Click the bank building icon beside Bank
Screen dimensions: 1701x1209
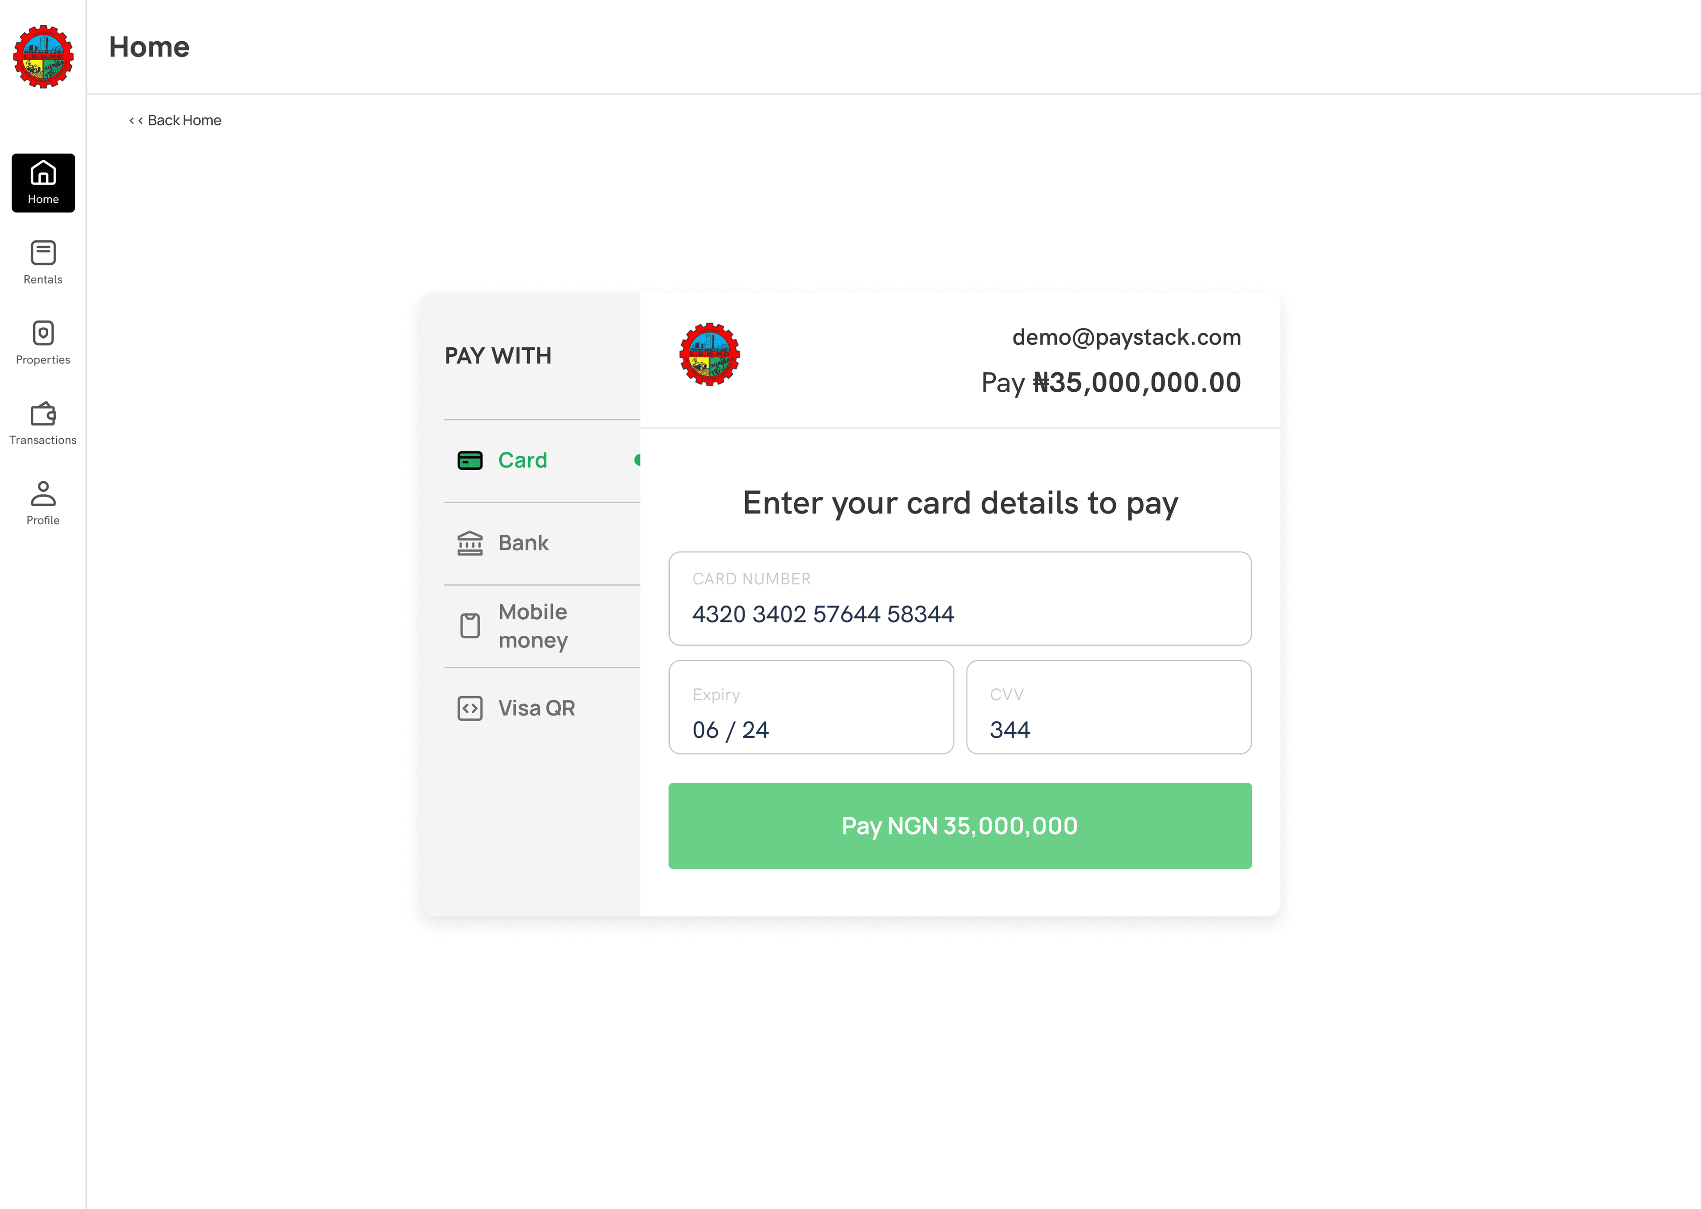(x=470, y=543)
